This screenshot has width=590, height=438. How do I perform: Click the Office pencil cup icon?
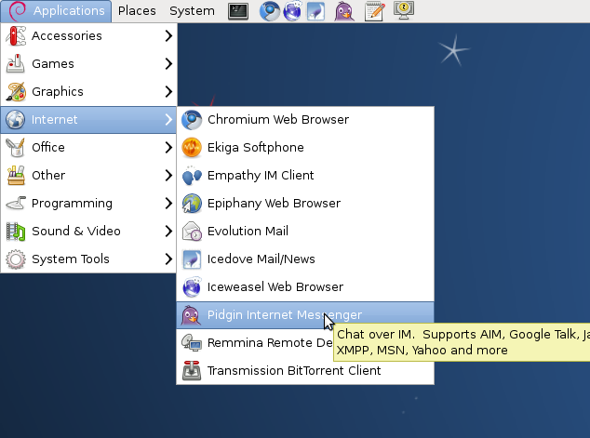[16, 147]
